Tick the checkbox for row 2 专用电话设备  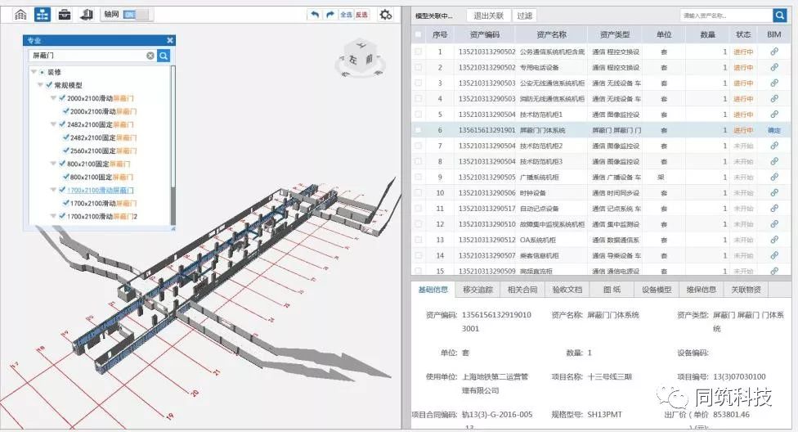click(419, 67)
